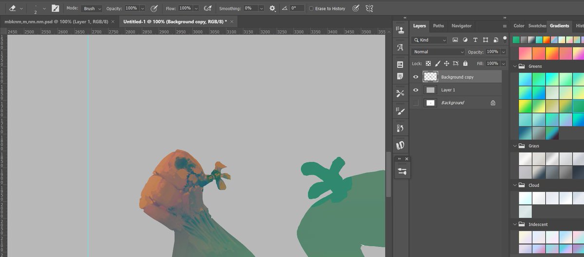The image size is (584, 257).
Task: Lock all layer attributes padlock
Action: (465, 63)
